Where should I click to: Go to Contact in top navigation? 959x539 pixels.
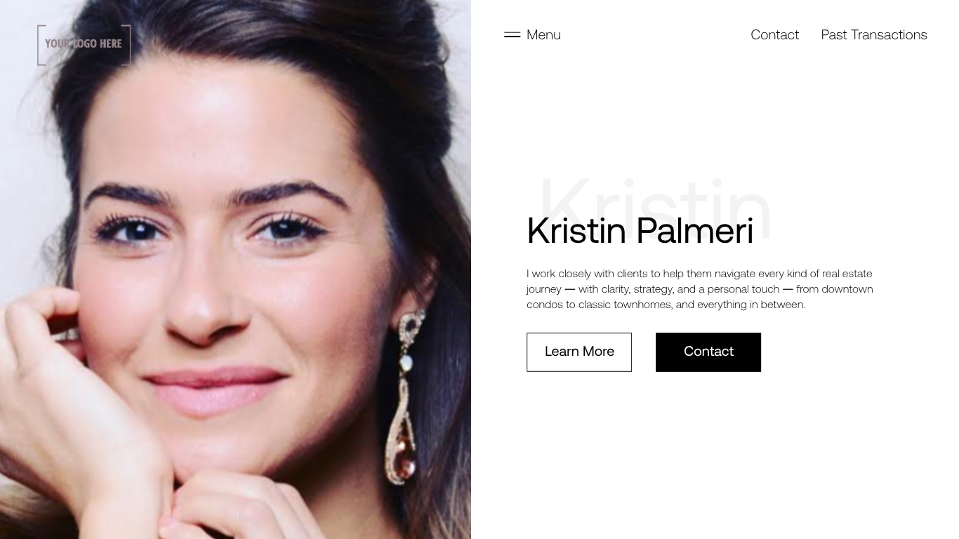pos(774,34)
